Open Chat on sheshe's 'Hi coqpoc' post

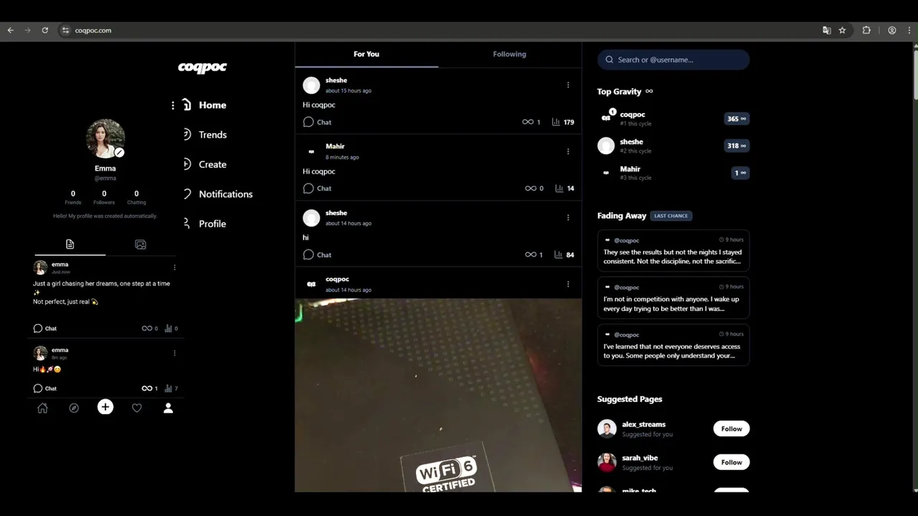pyautogui.click(x=317, y=122)
